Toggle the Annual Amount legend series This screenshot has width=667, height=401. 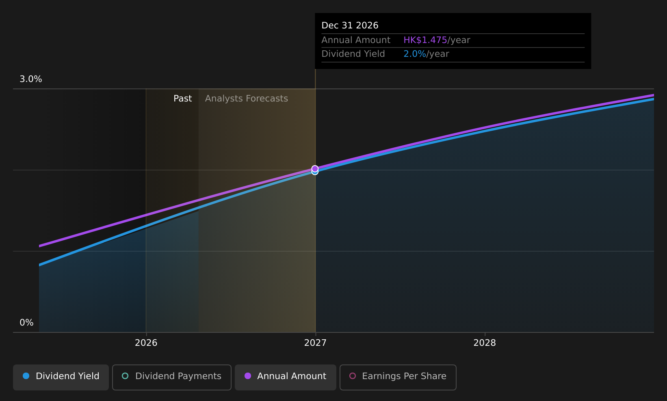286,377
